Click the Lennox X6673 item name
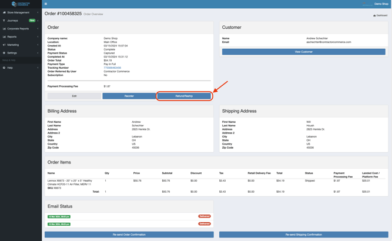 [x=70, y=182]
